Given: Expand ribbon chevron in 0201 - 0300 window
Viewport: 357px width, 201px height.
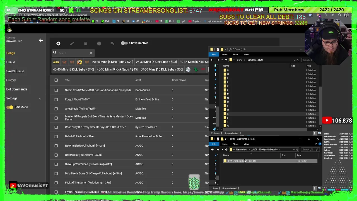Looking at the screenshot, I should point(315,144).
